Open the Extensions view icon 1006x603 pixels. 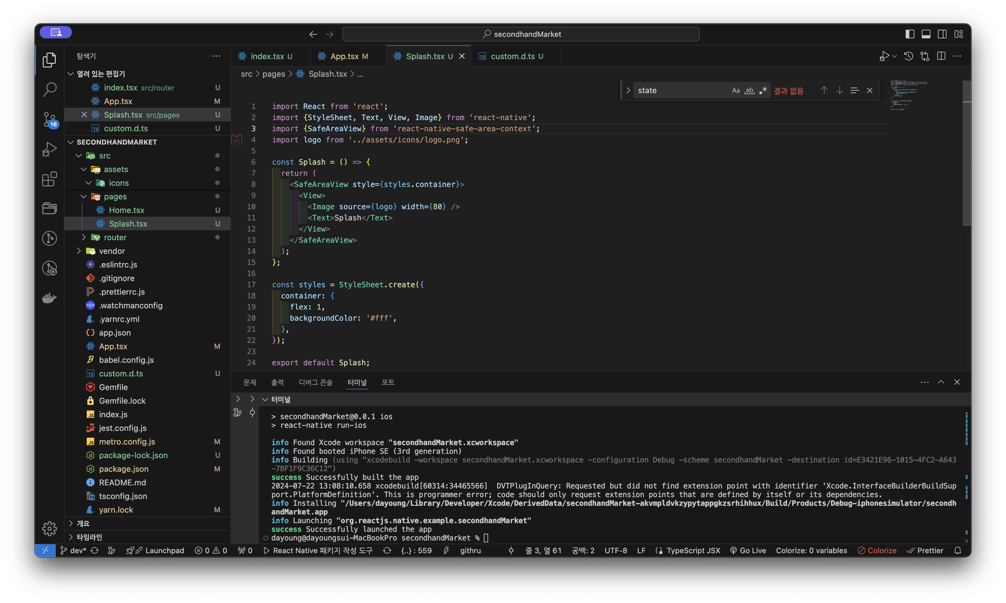(49, 179)
